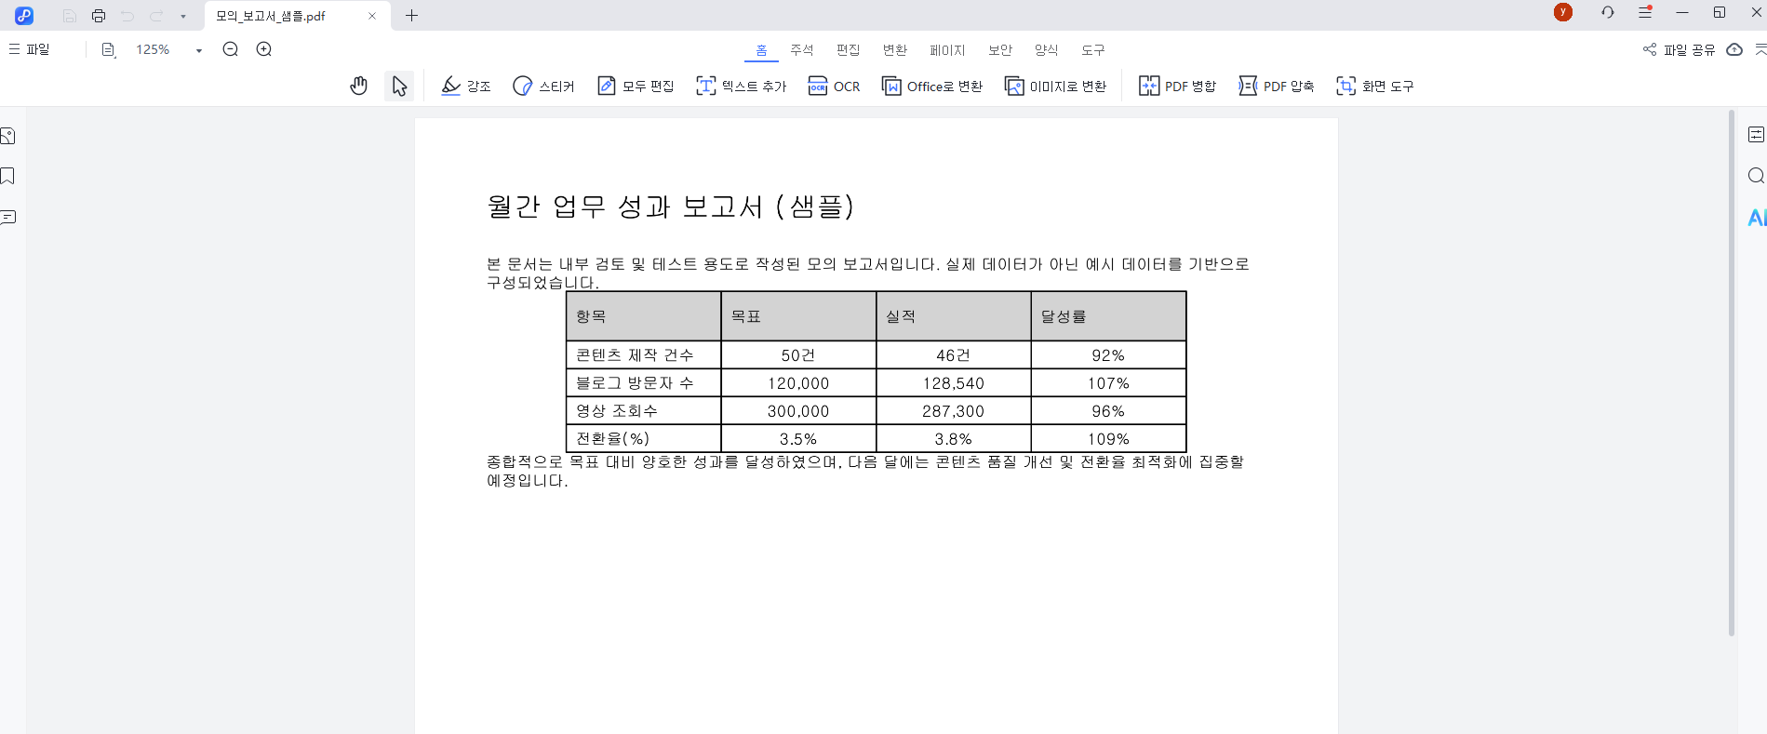Open 화면 도구 screen tools
Viewport: 1767px width, 734px height.
point(1375,87)
